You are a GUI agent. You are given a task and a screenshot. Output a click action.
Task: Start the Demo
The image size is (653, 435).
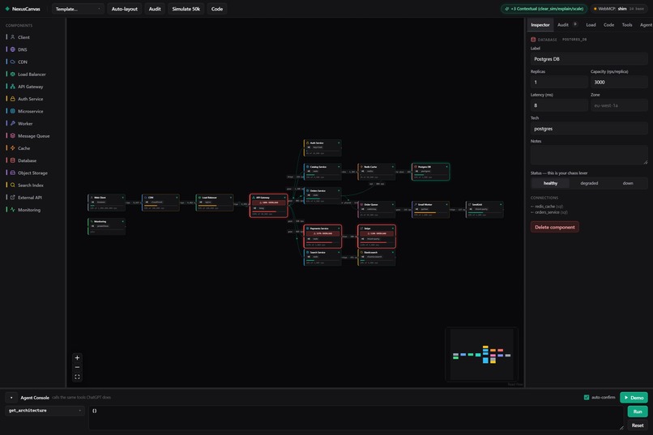point(634,398)
